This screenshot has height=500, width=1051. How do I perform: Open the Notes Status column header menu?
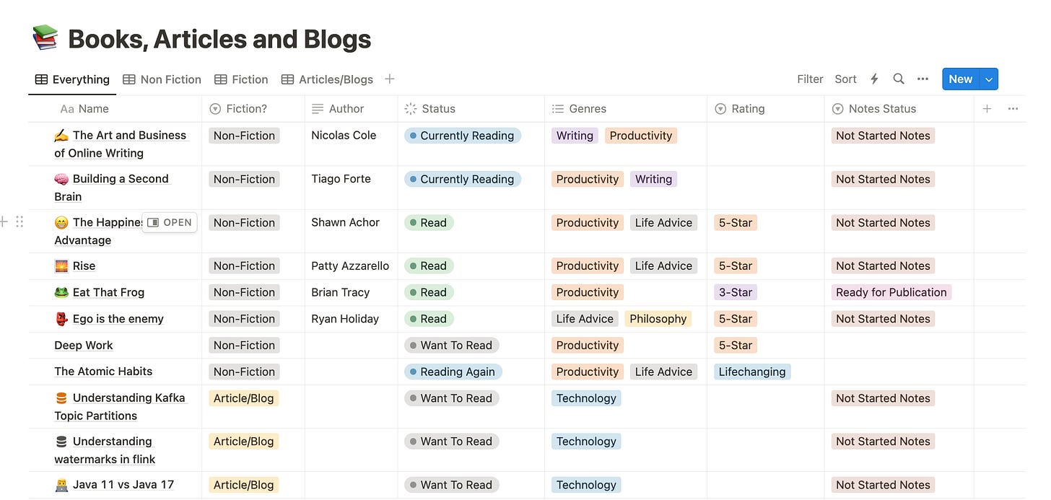(x=881, y=109)
